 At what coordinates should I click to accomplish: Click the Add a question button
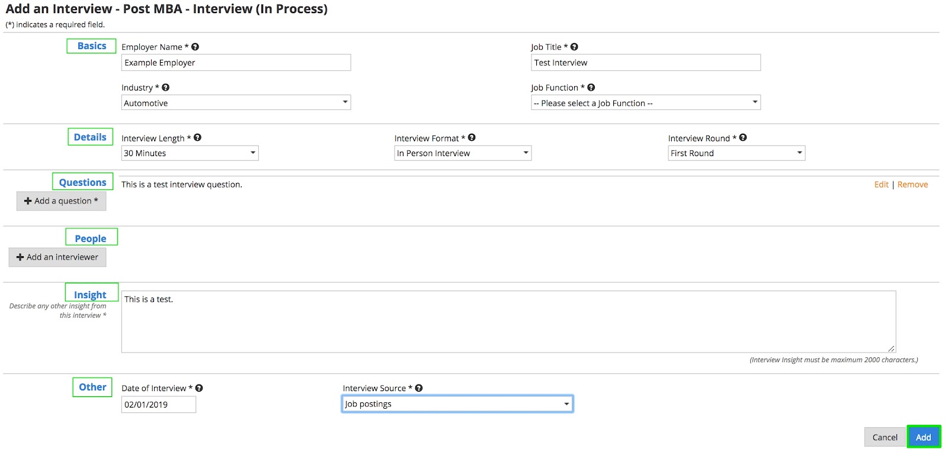pos(61,201)
